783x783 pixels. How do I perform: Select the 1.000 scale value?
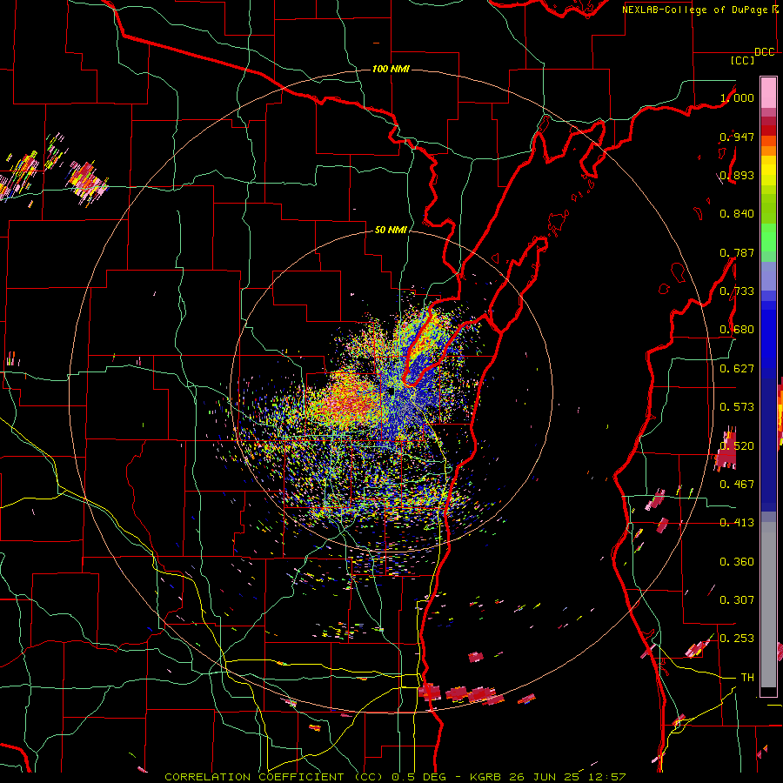tap(737, 97)
